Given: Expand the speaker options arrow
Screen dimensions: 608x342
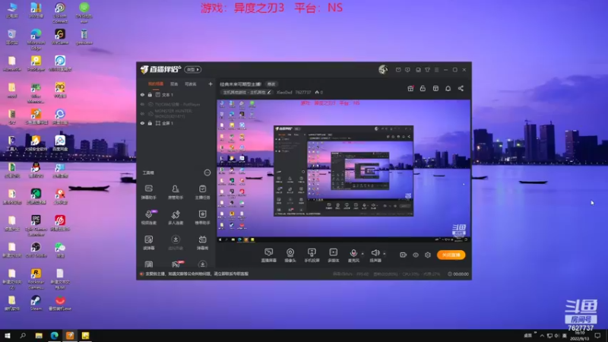Looking at the screenshot, I should 385,254.
